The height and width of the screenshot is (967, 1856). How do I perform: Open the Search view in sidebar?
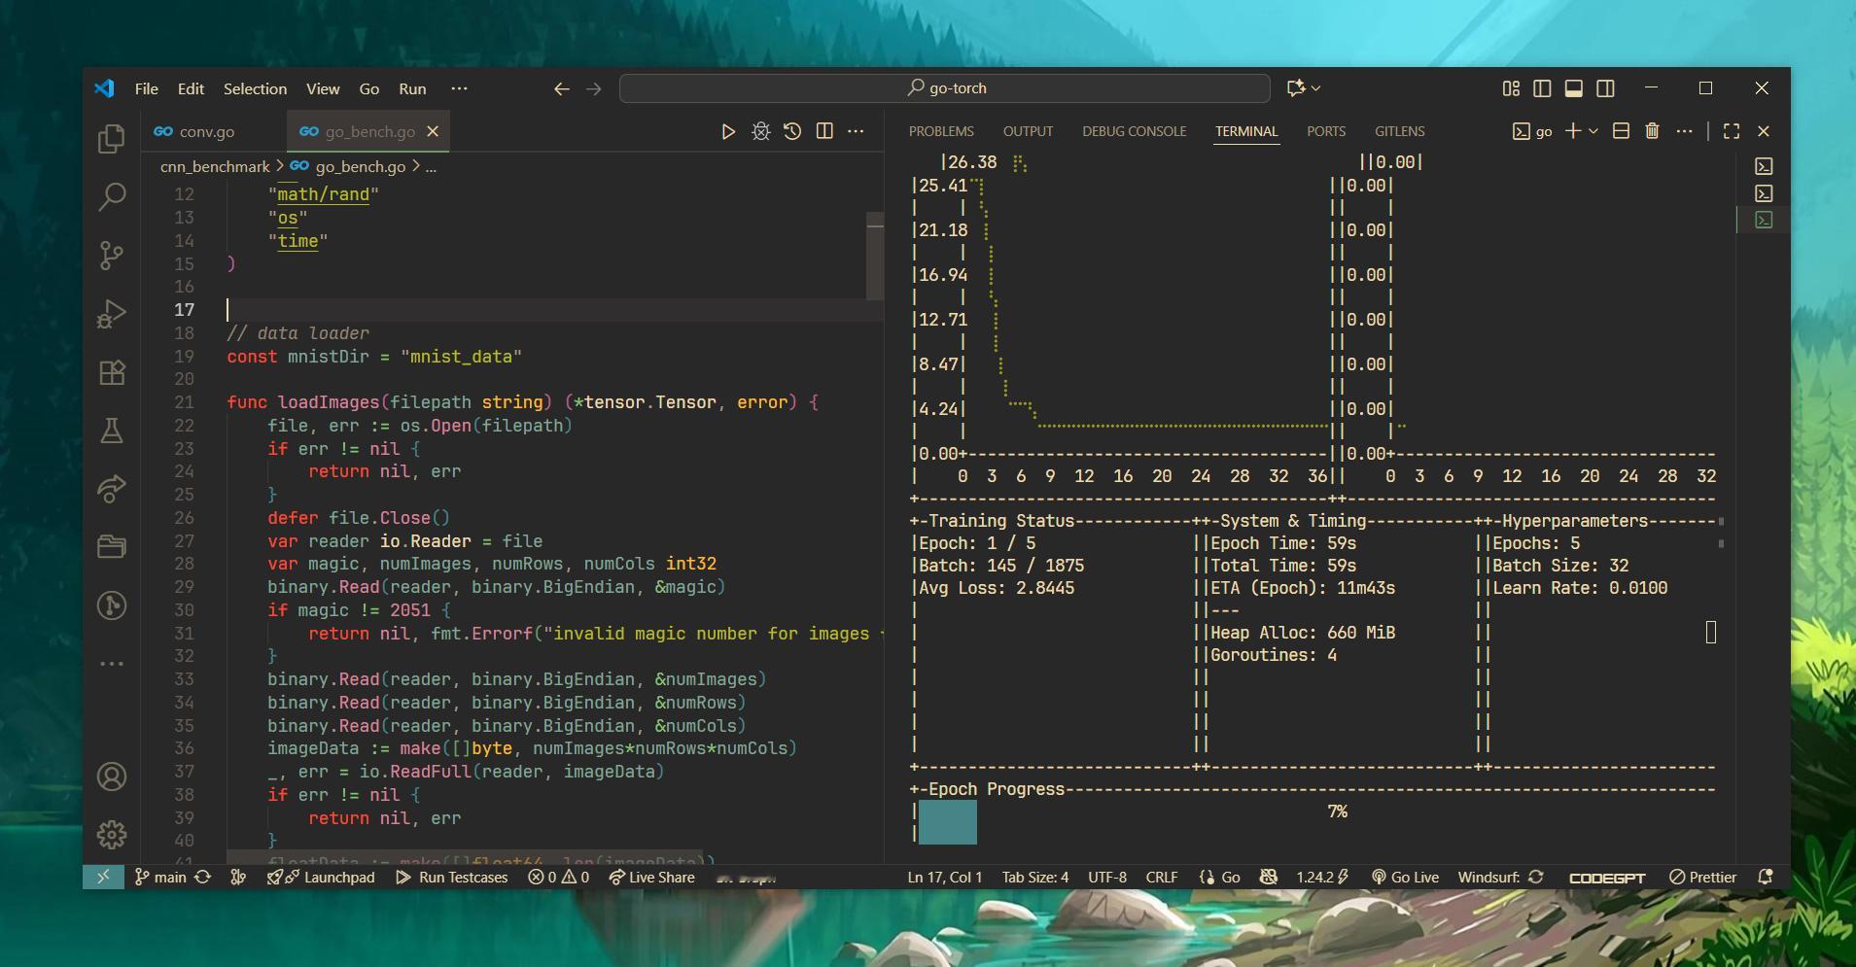pyautogui.click(x=112, y=197)
